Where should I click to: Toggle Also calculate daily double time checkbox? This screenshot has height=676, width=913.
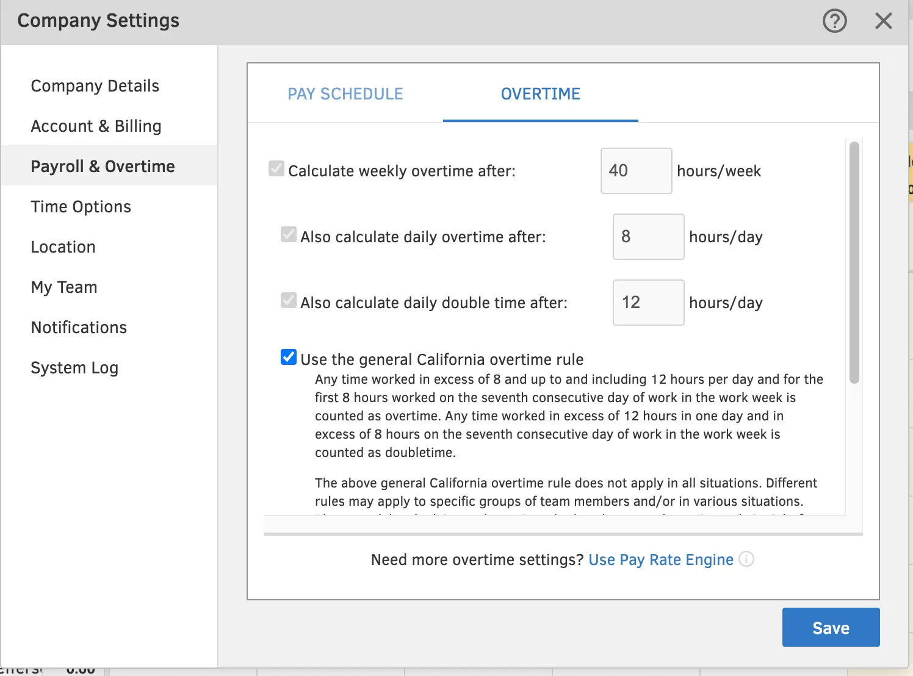pyautogui.click(x=287, y=300)
